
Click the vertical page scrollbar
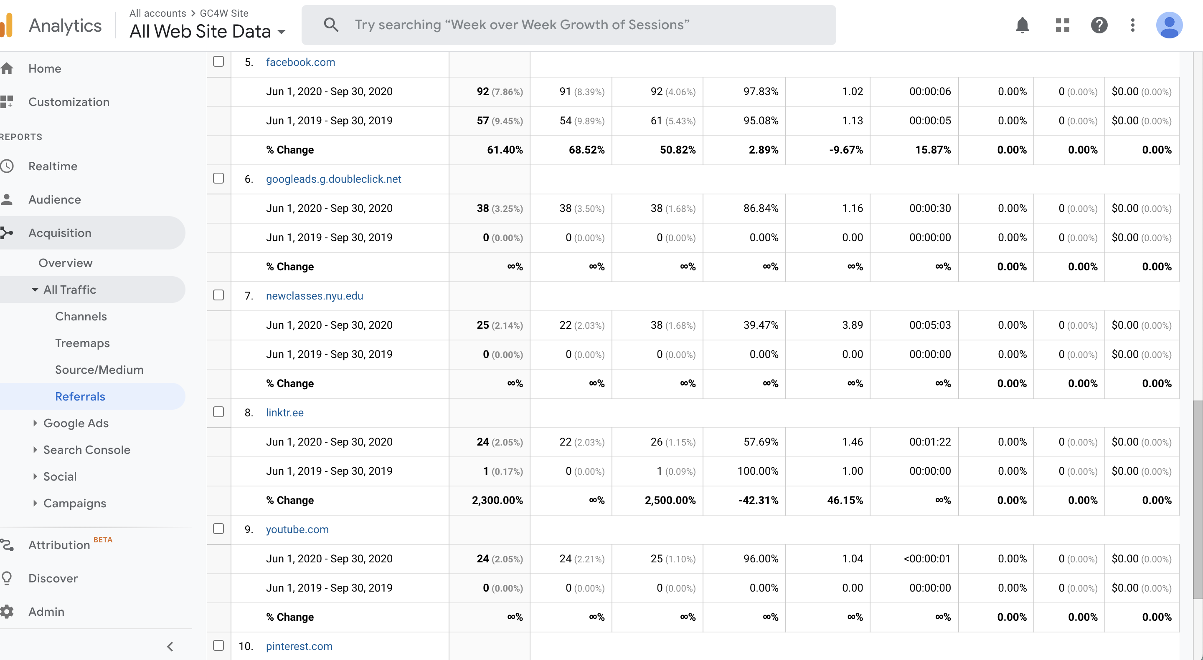pyautogui.click(x=1198, y=499)
